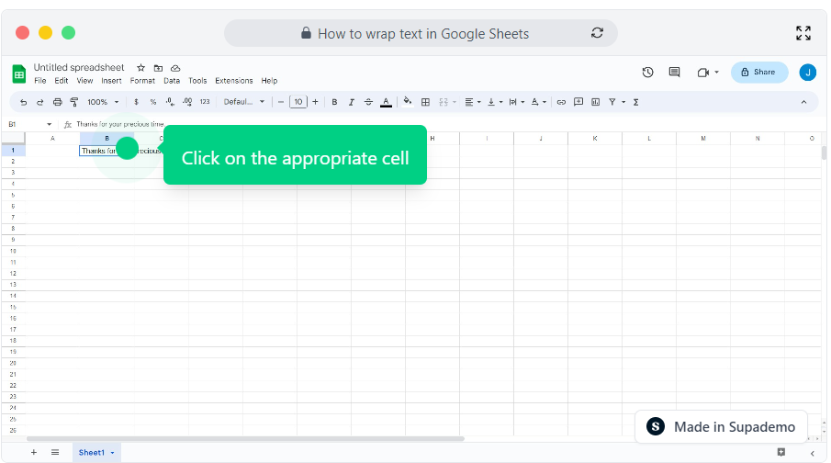Insert a comment from the toolbar

578,102
